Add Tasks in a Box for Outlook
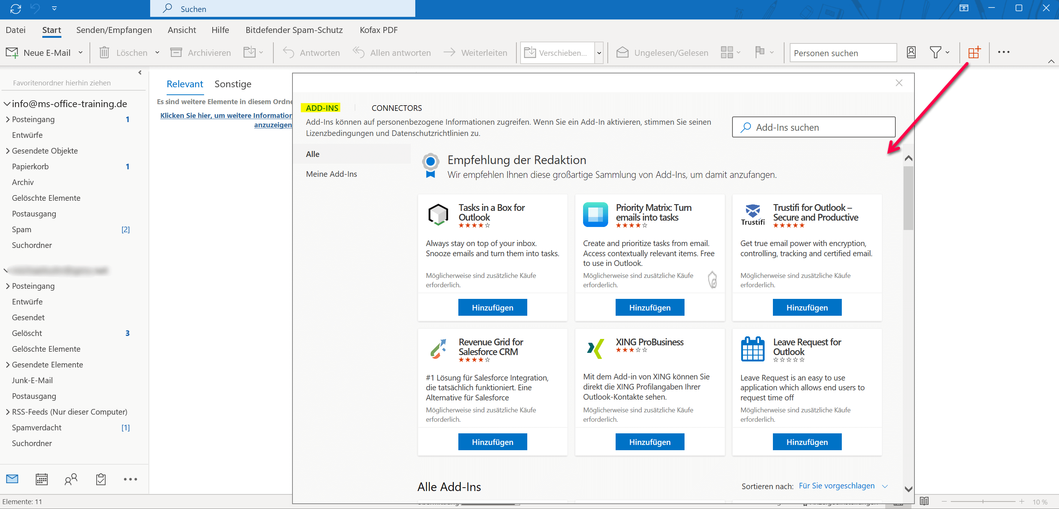This screenshot has width=1059, height=509. tap(492, 307)
